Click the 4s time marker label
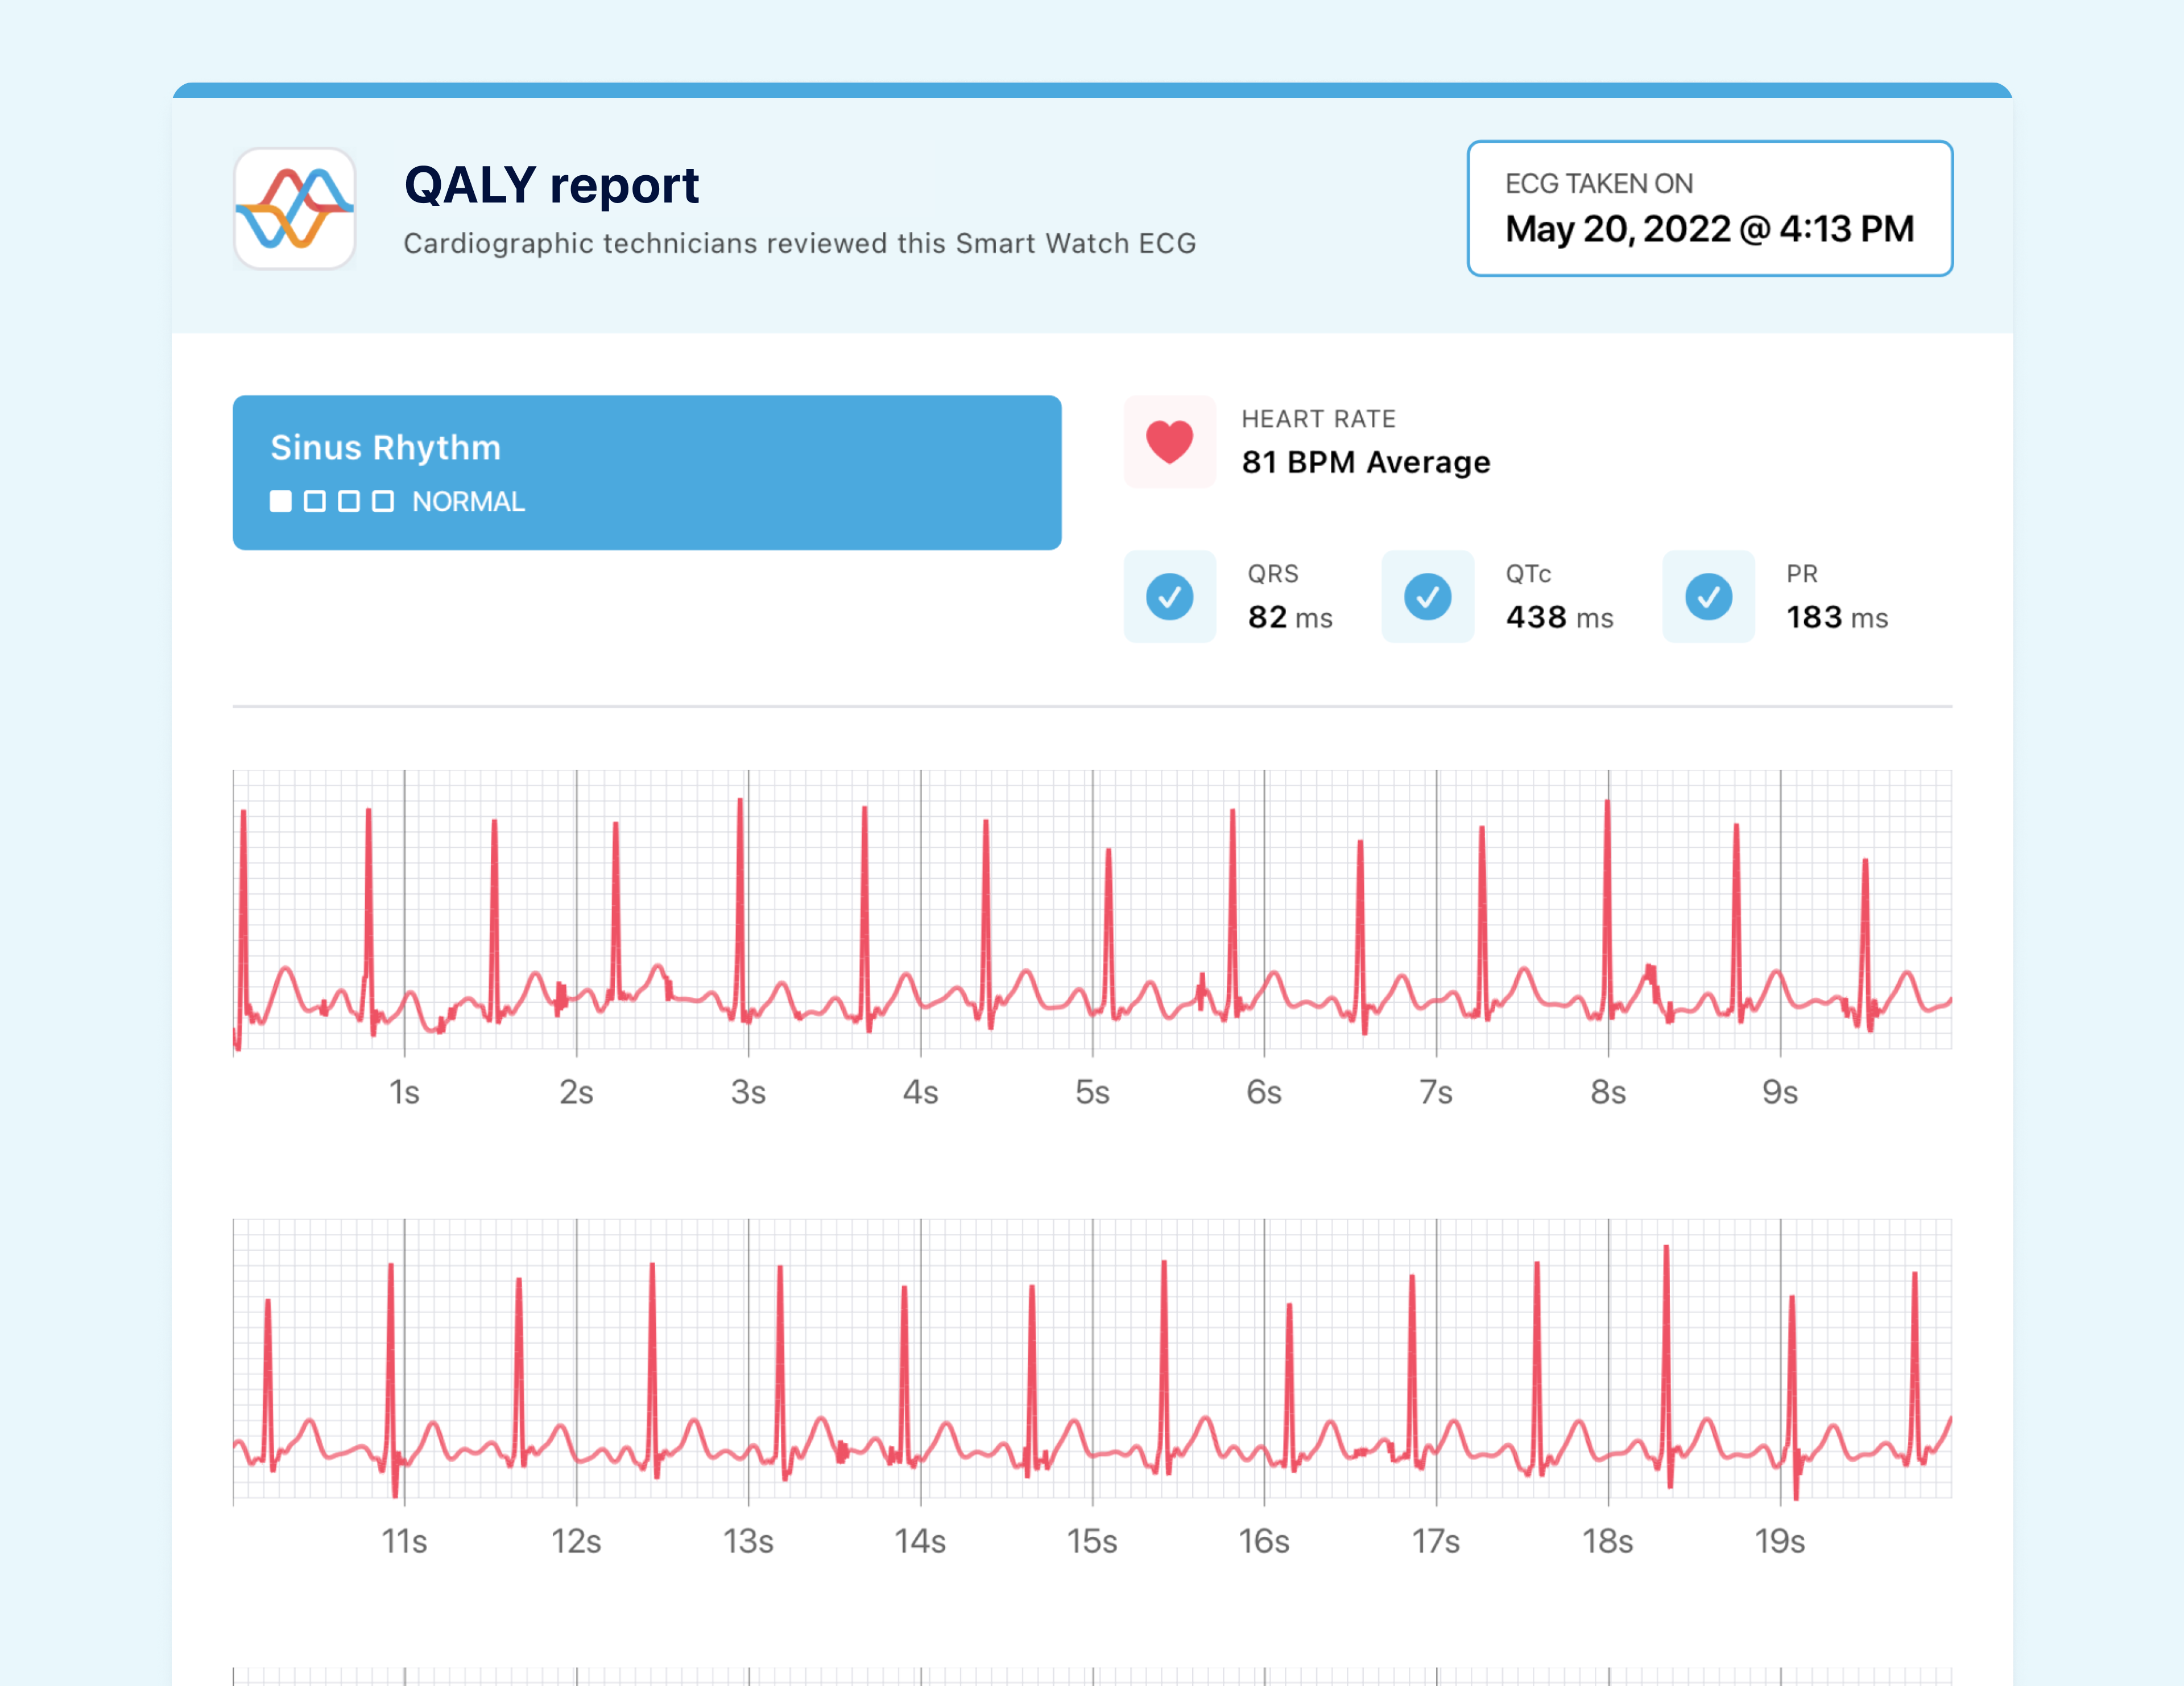The height and width of the screenshot is (1686, 2184). tap(920, 1092)
